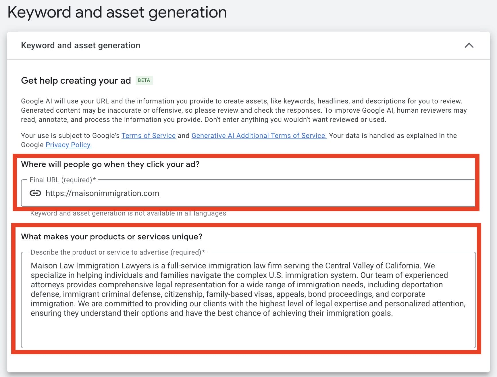Click the 'Final URL (required)*' field label
This screenshot has height=377, width=497.
click(x=63, y=180)
